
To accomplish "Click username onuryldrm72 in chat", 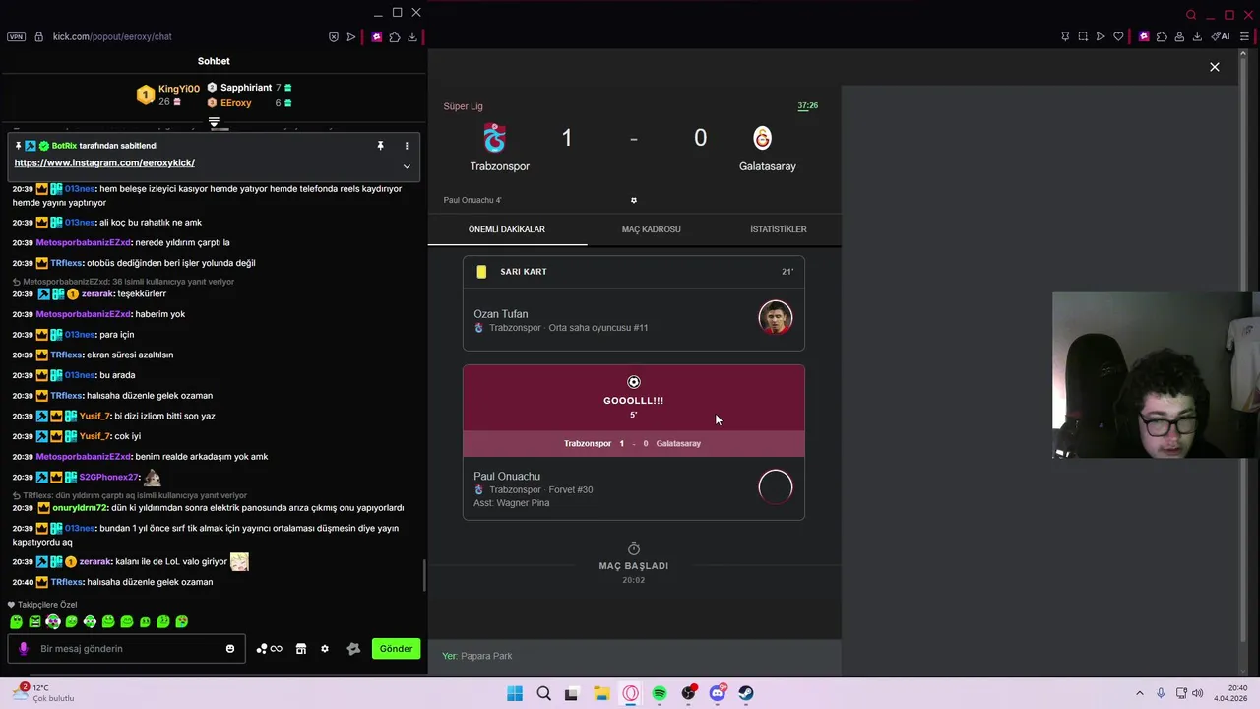I will [81, 508].
